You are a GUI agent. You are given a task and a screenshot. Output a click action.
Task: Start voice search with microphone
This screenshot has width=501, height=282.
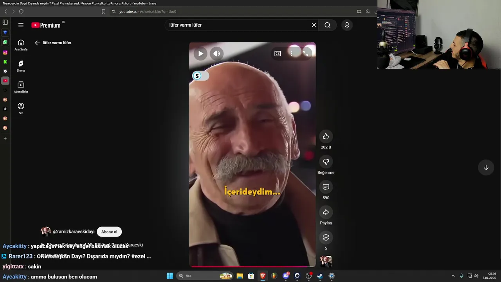(x=347, y=25)
